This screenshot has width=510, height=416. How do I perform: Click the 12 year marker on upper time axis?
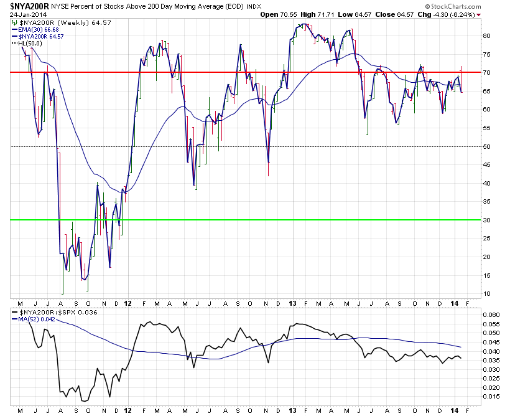[128, 303]
